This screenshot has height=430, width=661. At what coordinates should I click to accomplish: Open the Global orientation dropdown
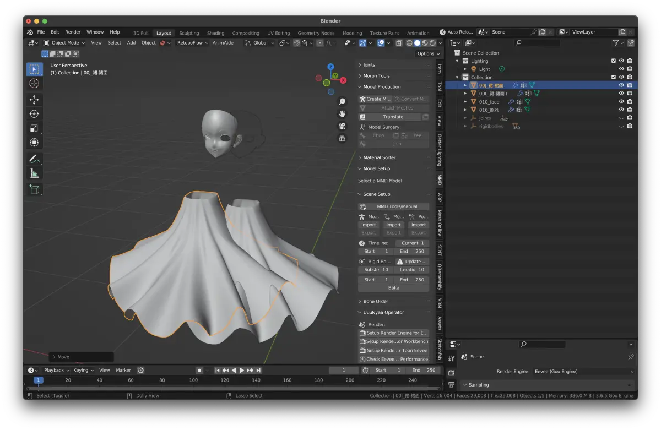(x=259, y=43)
